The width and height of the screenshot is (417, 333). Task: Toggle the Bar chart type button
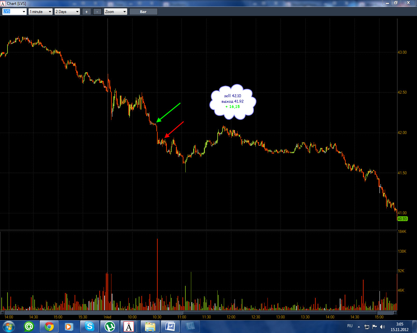143,12
